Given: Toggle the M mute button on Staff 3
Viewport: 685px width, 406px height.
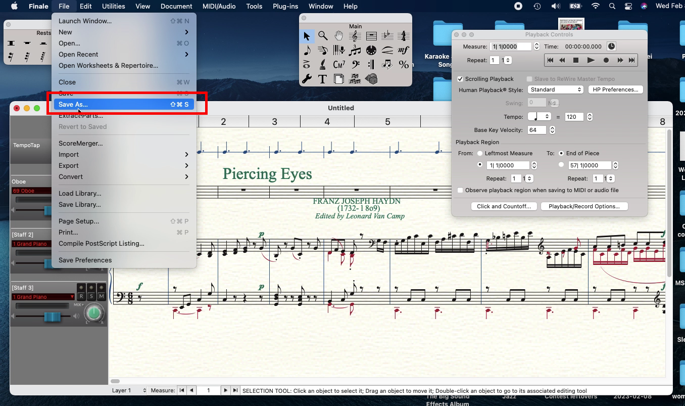Looking at the screenshot, I should 102,296.
